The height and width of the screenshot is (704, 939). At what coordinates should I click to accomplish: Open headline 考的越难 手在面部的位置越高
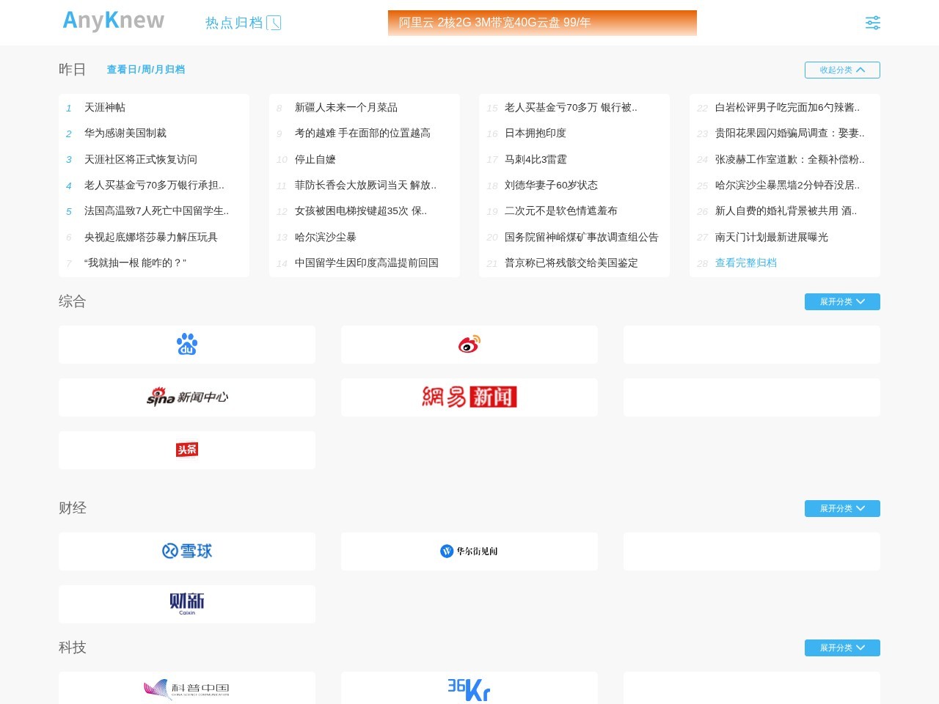point(362,133)
